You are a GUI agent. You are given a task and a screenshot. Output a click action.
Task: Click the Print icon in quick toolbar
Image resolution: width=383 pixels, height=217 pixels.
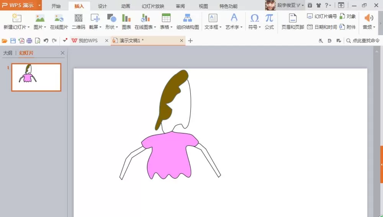tap(29, 41)
